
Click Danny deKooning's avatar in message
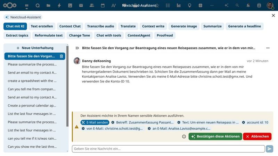coord(77,61)
